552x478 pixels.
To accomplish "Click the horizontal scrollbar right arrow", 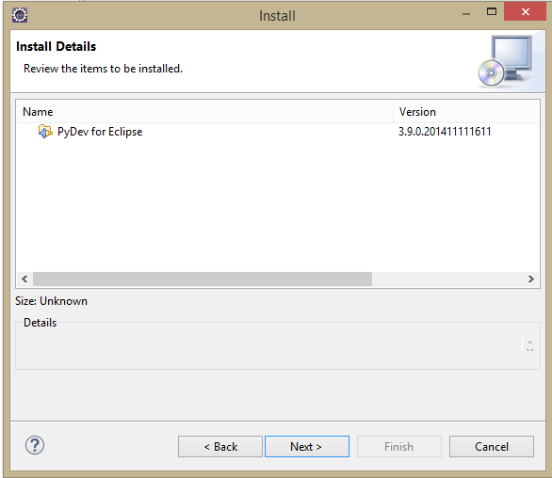I will [531, 279].
